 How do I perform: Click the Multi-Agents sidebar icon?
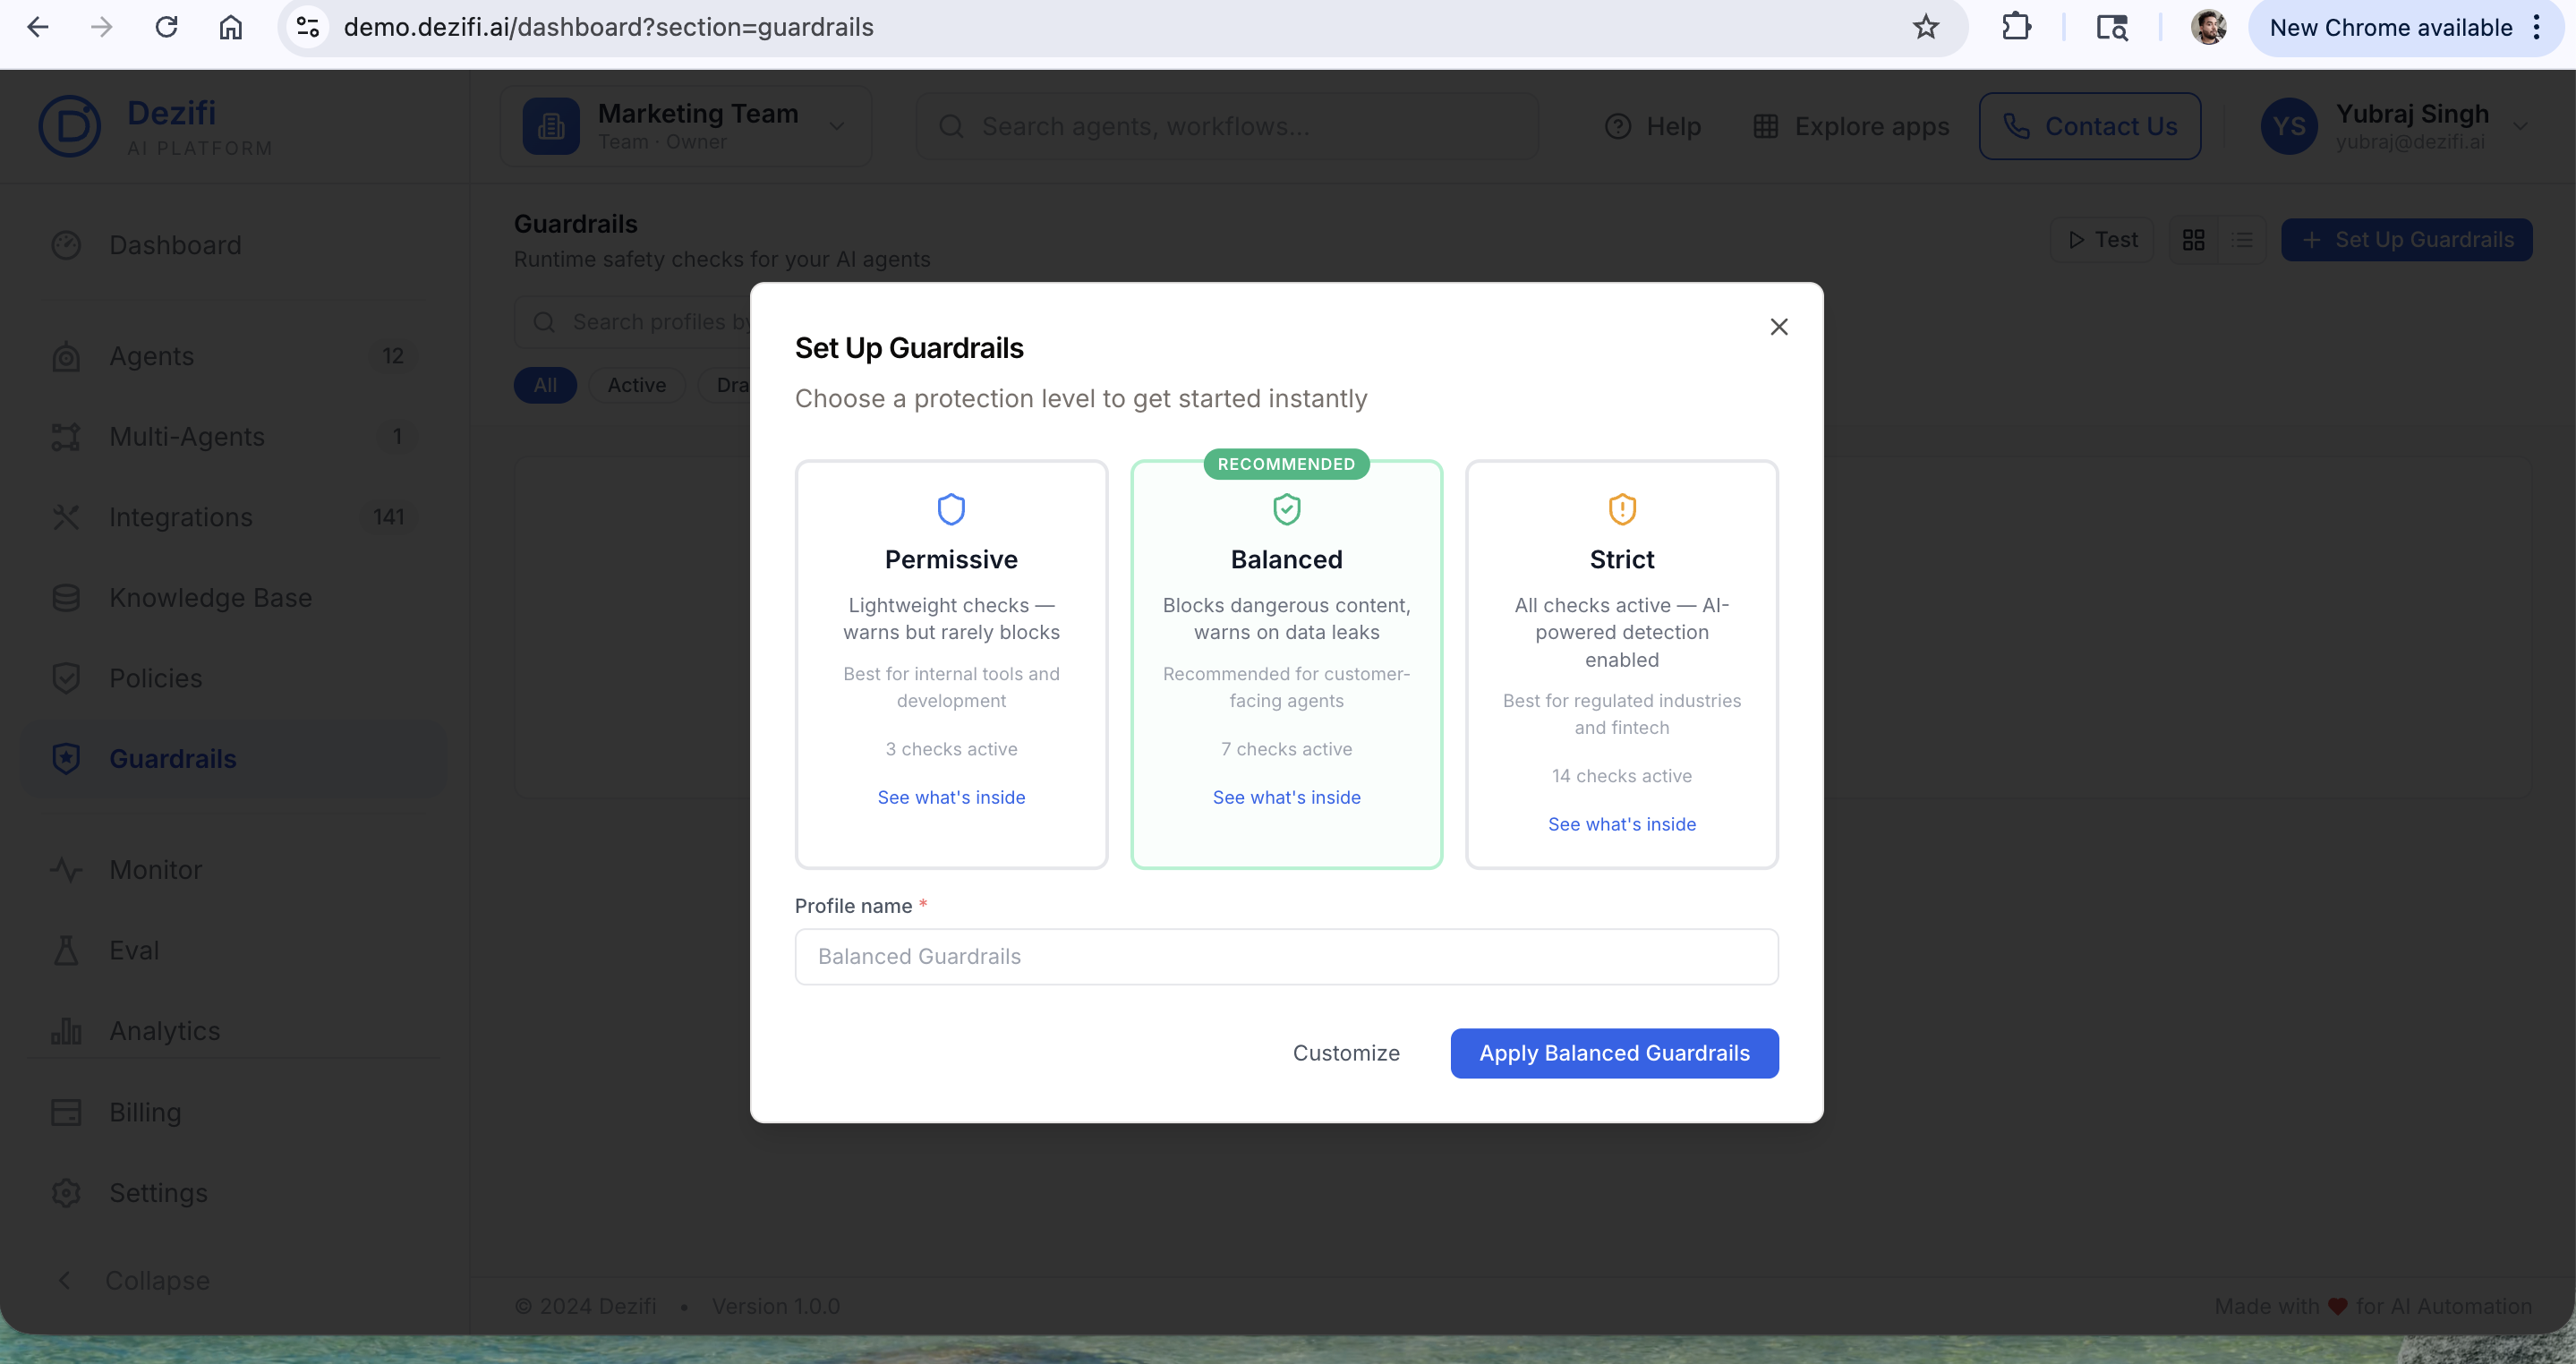(x=66, y=437)
